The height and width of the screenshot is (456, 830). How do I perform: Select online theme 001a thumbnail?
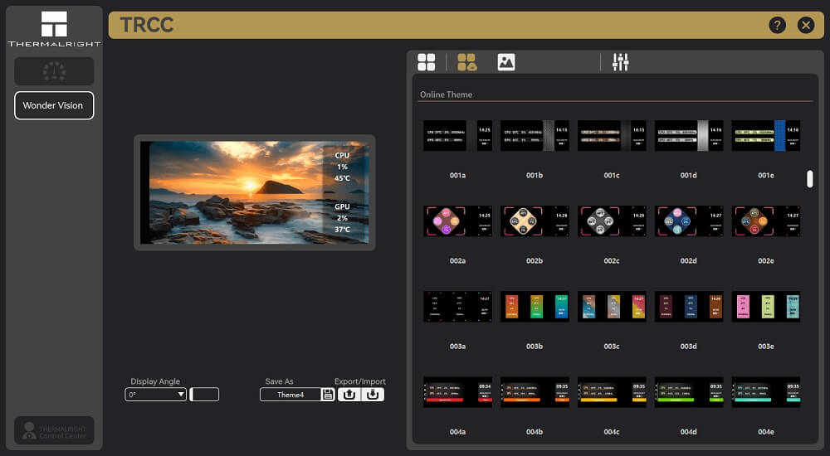[x=457, y=135]
